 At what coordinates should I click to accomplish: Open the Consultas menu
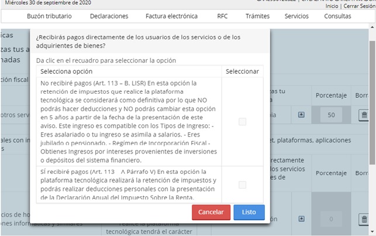(x=338, y=16)
